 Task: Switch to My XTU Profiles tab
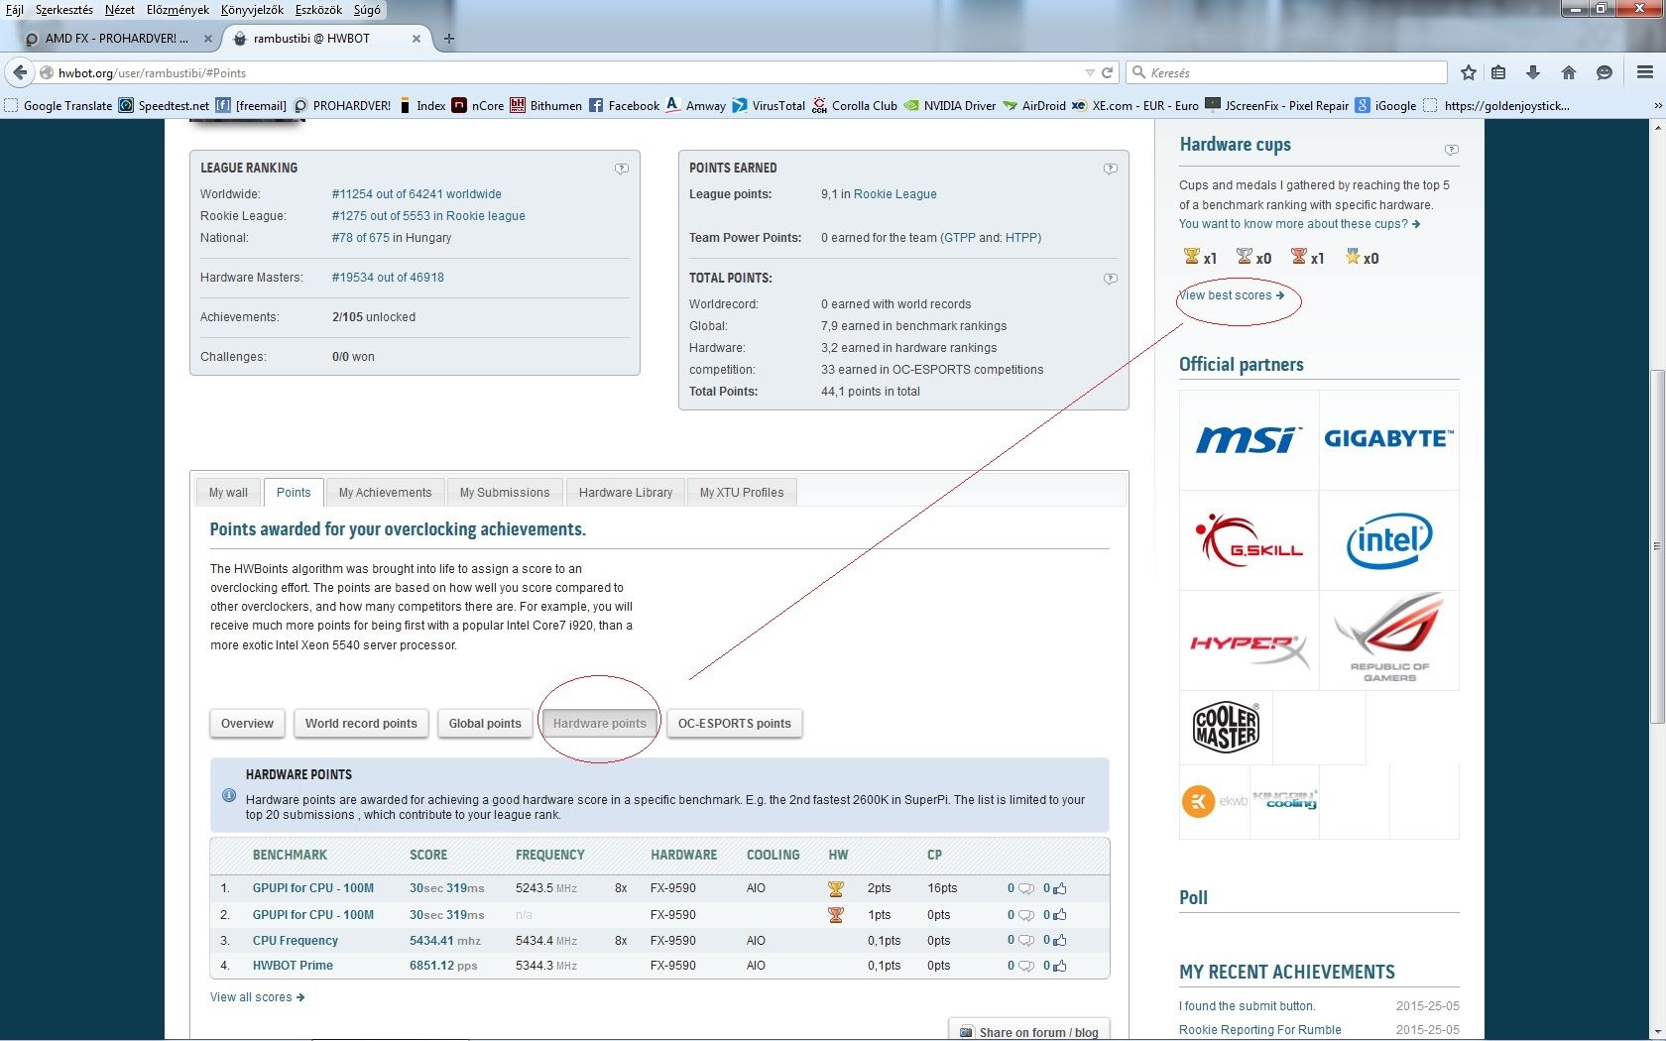coord(742,493)
